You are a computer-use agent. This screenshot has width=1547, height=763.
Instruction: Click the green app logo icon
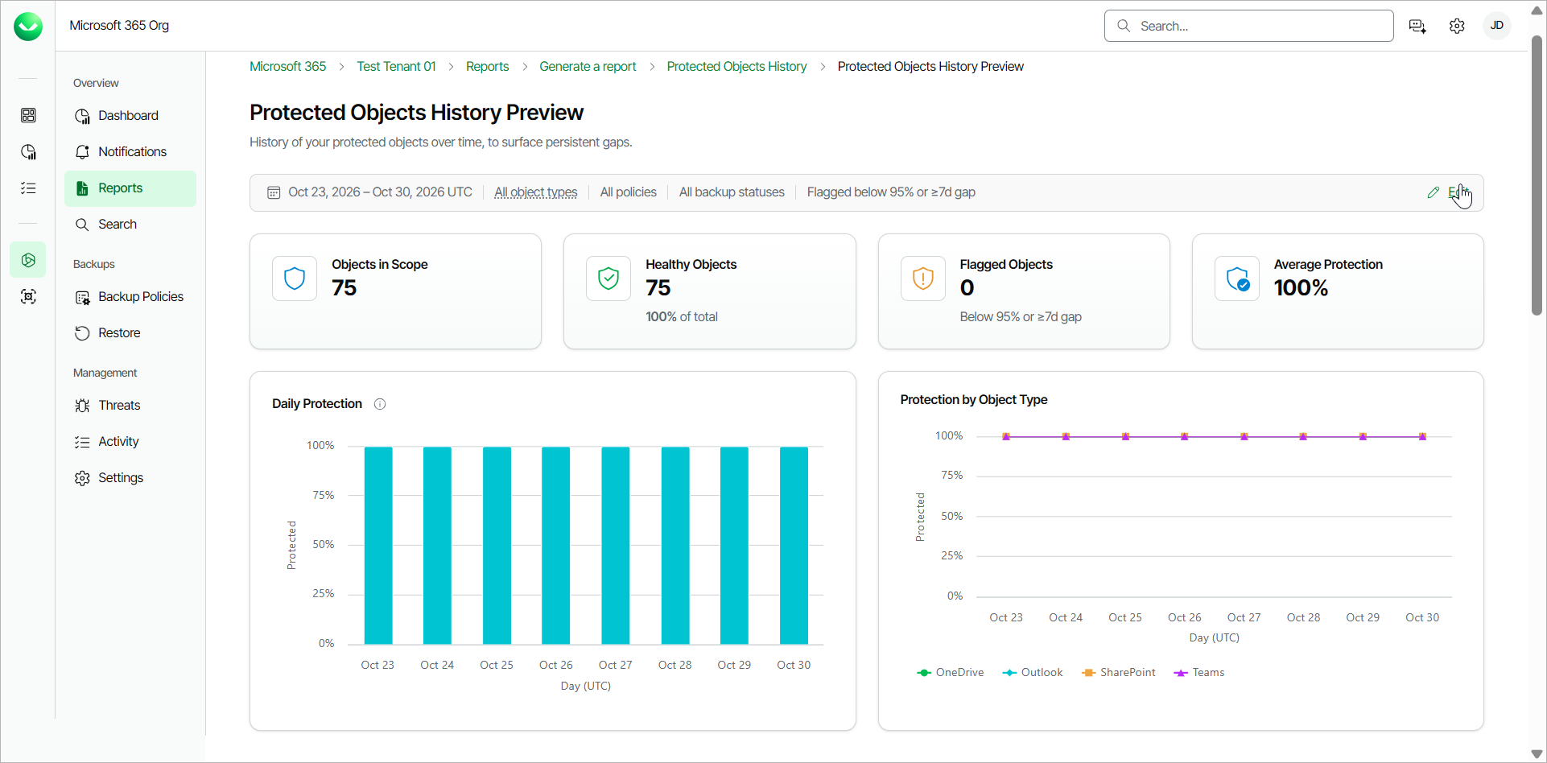28,27
